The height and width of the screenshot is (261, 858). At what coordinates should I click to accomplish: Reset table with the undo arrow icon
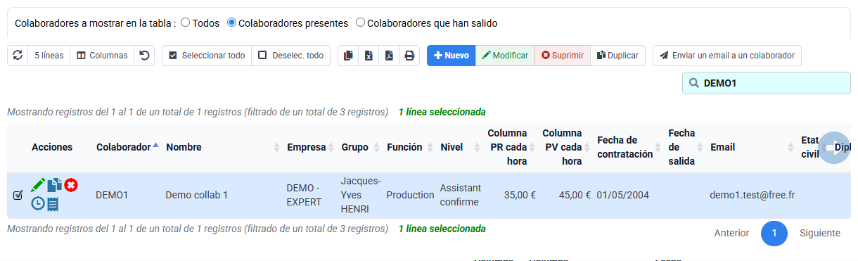click(144, 56)
